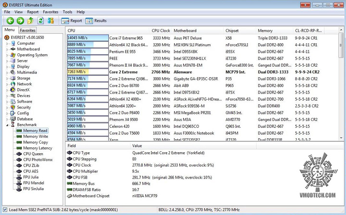Click the results list scrollbar thumb

pyautogui.click(x=341, y=45)
